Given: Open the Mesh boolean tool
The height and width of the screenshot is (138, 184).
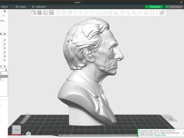Looking at the screenshot, I should click(x=110, y=13).
